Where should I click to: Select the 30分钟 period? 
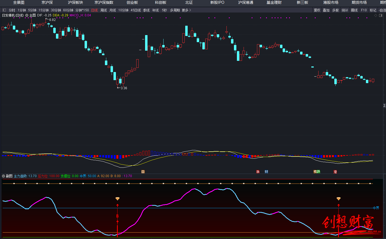[x=56, y=10]
